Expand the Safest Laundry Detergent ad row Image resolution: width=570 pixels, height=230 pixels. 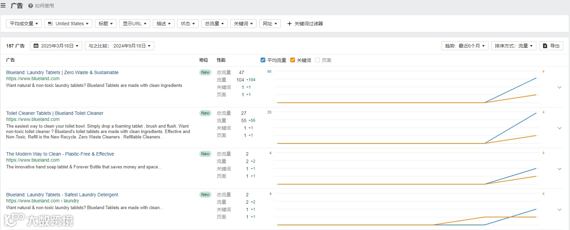pos(560,210)
